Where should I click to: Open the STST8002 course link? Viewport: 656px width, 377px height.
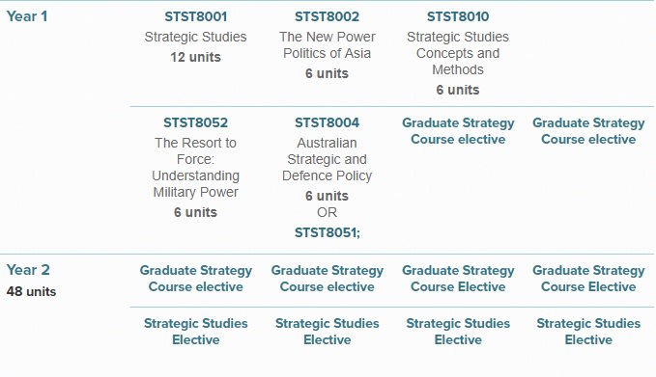[327, 16]
